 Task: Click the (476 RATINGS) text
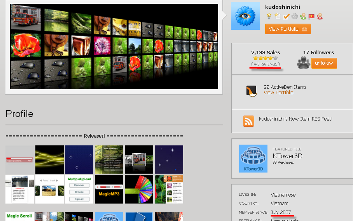click(266, 64)
